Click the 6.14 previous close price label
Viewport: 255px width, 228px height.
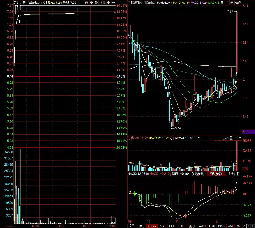10,76
